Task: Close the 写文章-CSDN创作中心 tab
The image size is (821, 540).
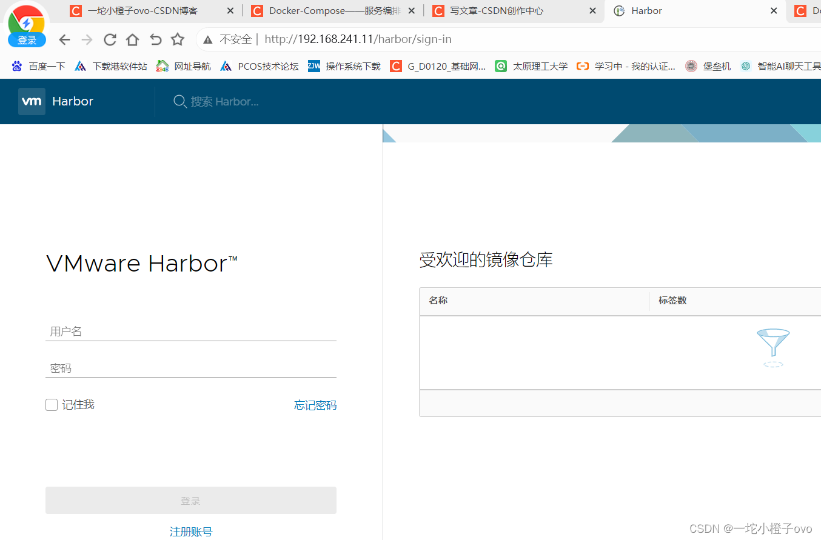Action: tap(592, 11)
